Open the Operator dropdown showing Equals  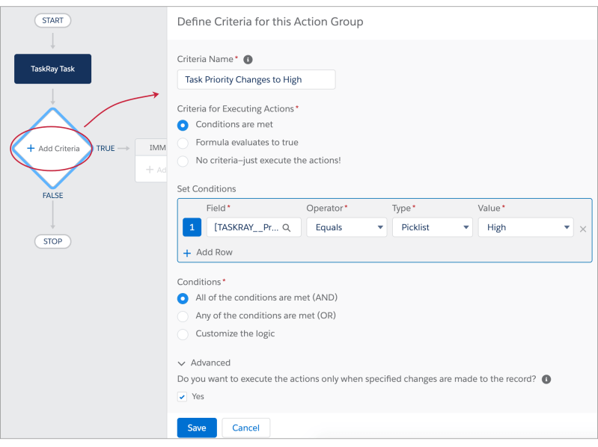347,227
